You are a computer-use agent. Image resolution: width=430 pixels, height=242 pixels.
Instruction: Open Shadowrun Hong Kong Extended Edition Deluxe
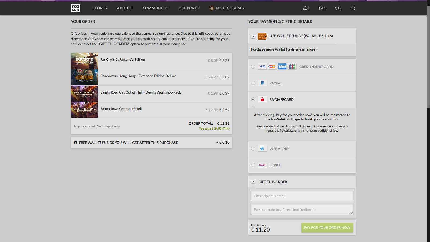click(x=138, y=76)
